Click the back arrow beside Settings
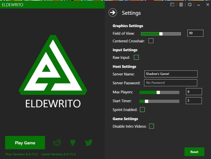 (x=113, y=12)
